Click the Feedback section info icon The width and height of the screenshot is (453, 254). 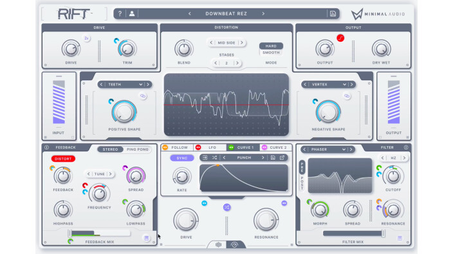46,147
